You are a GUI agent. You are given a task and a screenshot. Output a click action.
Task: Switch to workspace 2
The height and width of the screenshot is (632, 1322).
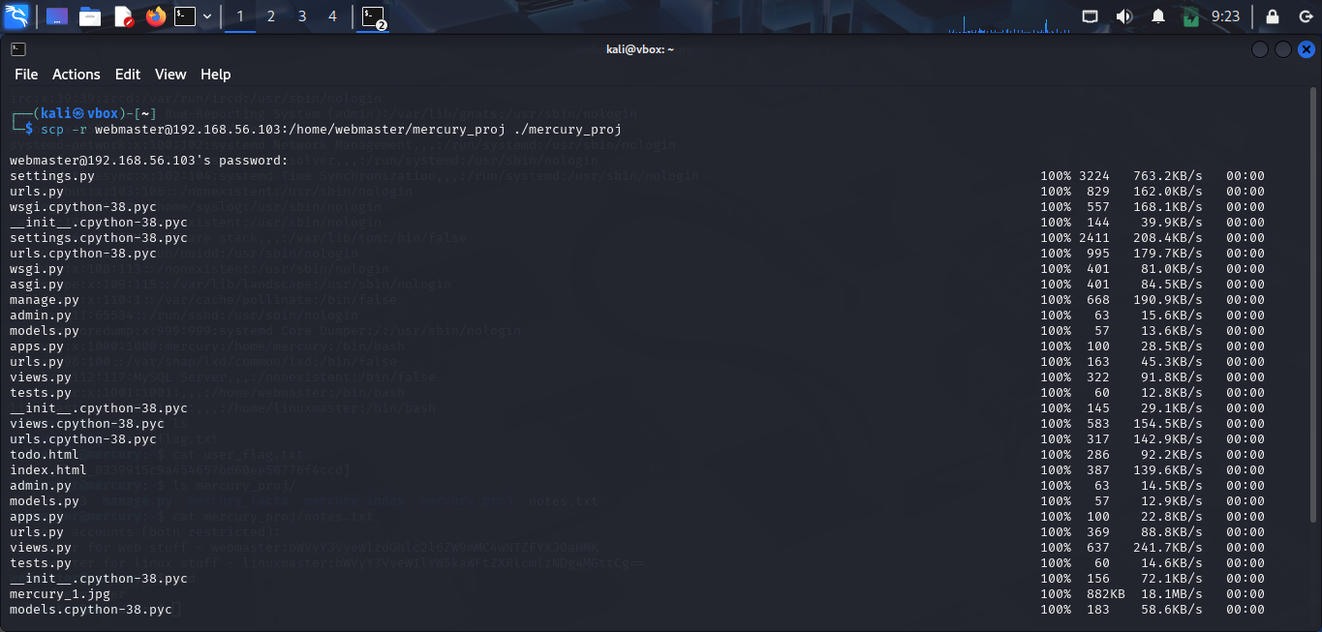(x=271, y=16)
